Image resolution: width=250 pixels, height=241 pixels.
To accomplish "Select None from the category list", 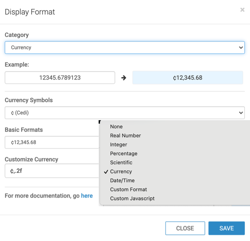I will tap(116, 127).
